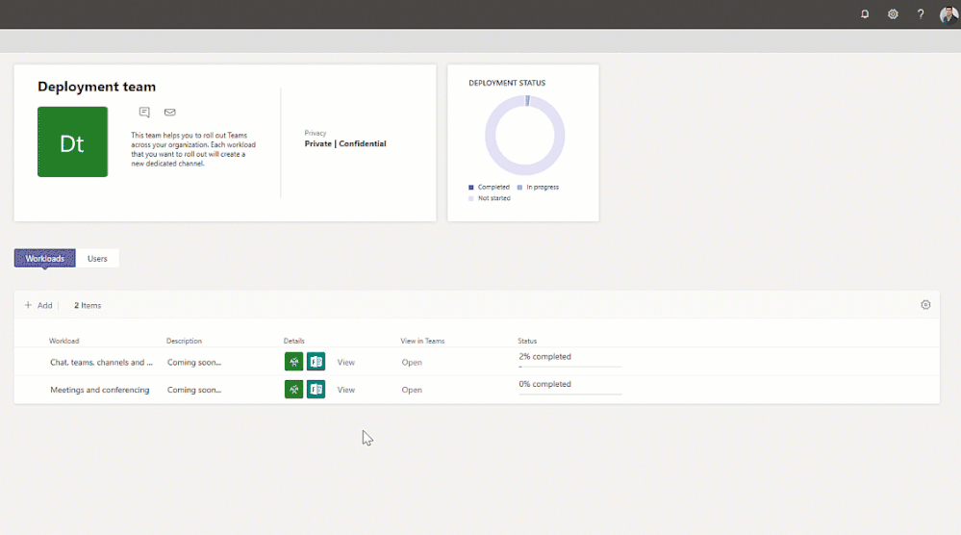Select the Workloads tab
Viewport: 961px width, 535px height.
pos(45,259)
